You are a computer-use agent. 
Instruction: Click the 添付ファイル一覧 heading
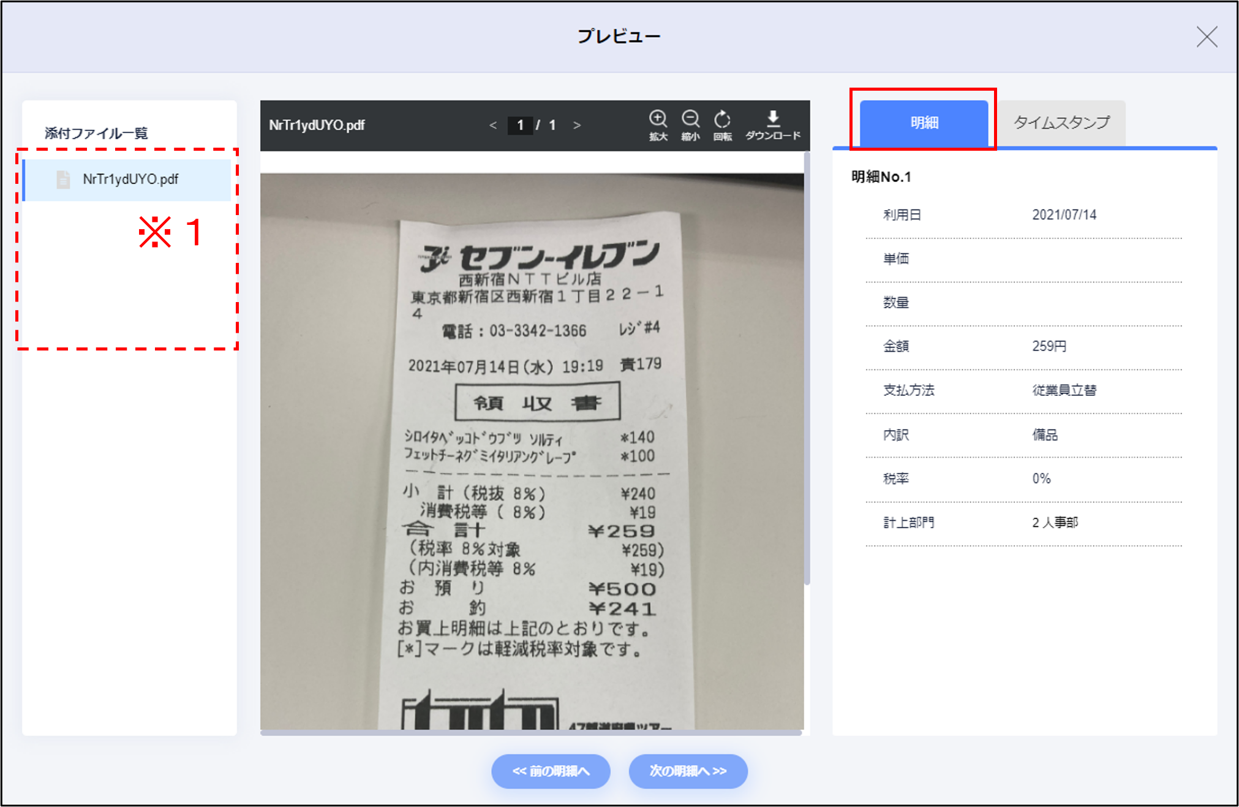pyautogui.click(x=96, y=133)
